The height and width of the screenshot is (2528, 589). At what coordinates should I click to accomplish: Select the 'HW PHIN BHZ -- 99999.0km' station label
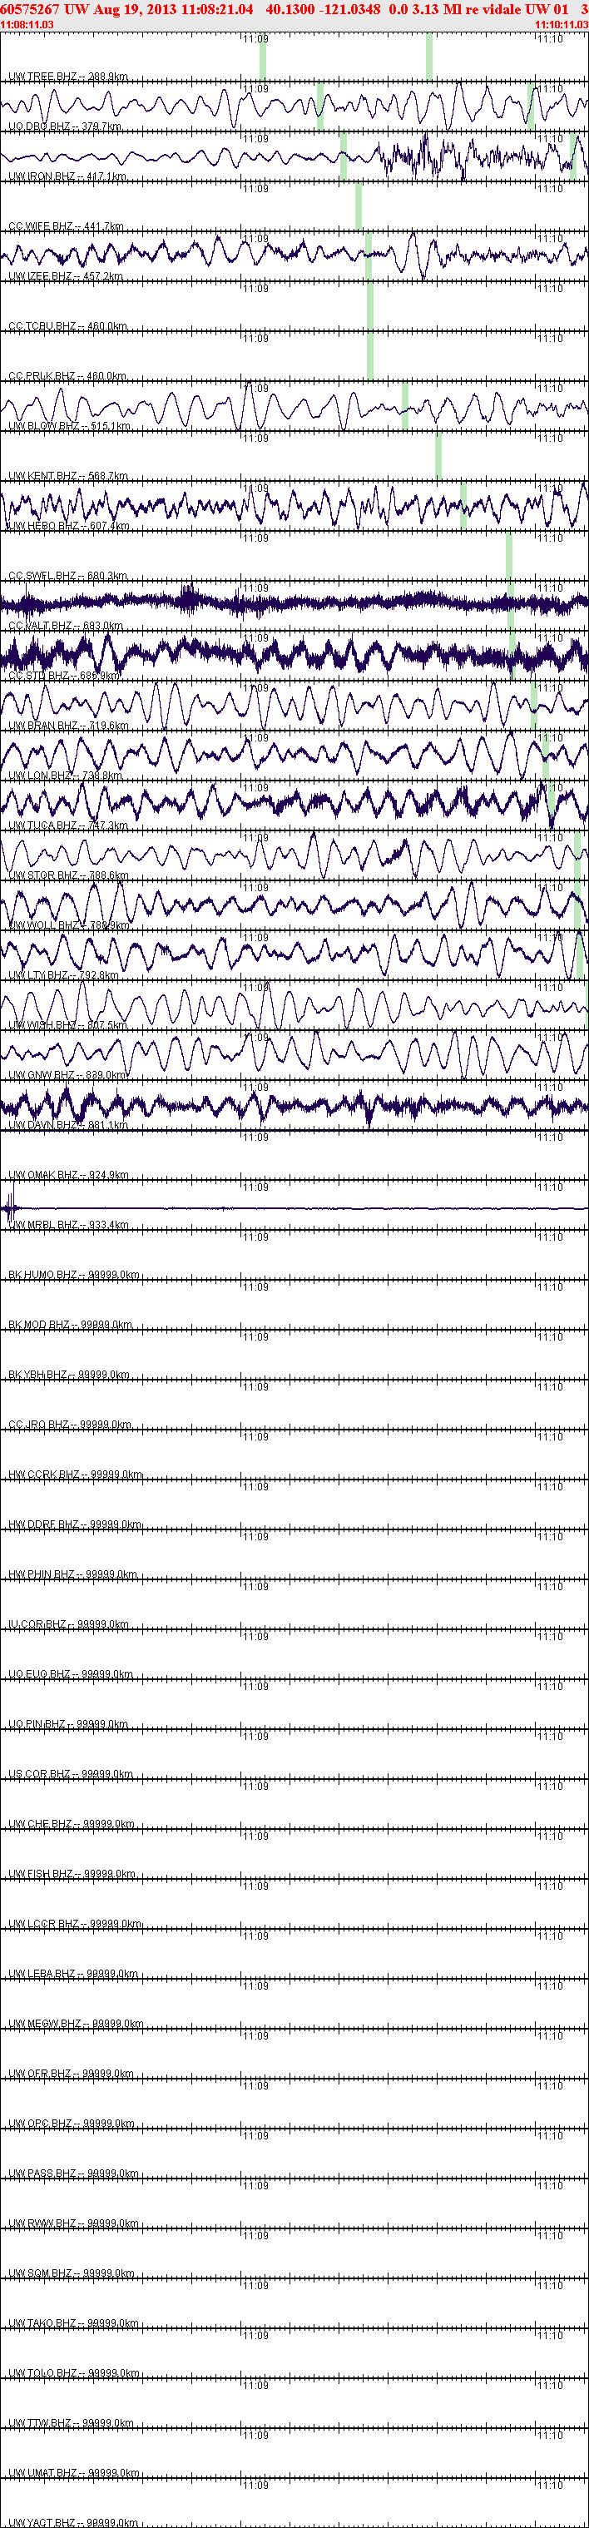72,1576
